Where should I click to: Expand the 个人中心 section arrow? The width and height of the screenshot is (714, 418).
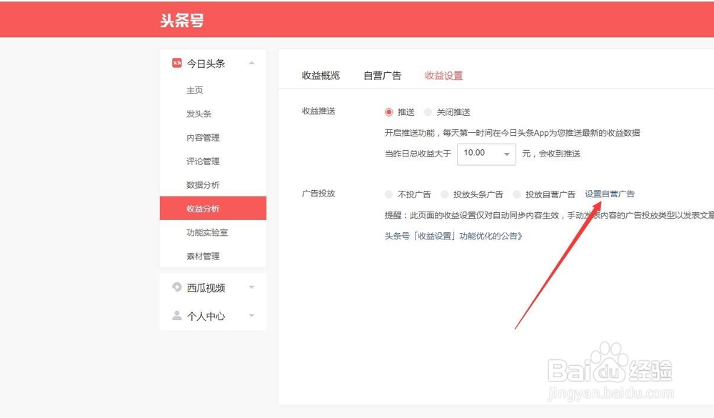click(x=251, y=315)
